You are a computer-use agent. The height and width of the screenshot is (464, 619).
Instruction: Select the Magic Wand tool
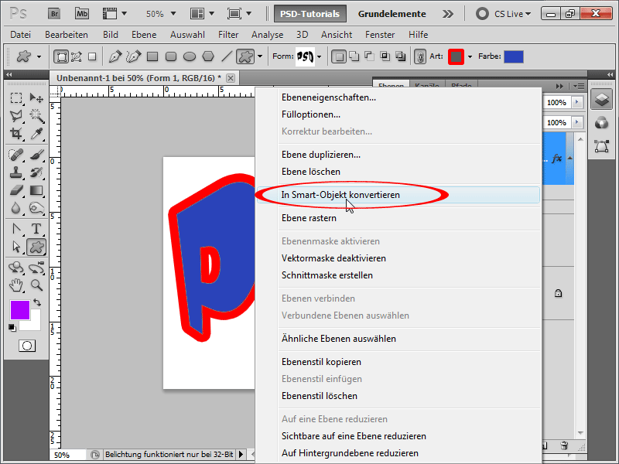36,115
